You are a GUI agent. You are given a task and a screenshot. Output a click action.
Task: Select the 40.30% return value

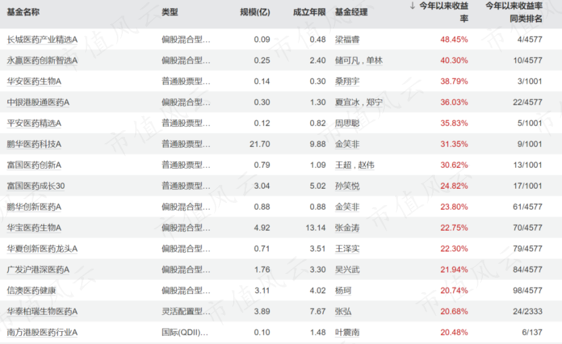pyautogui.click(x=454, y=60)
